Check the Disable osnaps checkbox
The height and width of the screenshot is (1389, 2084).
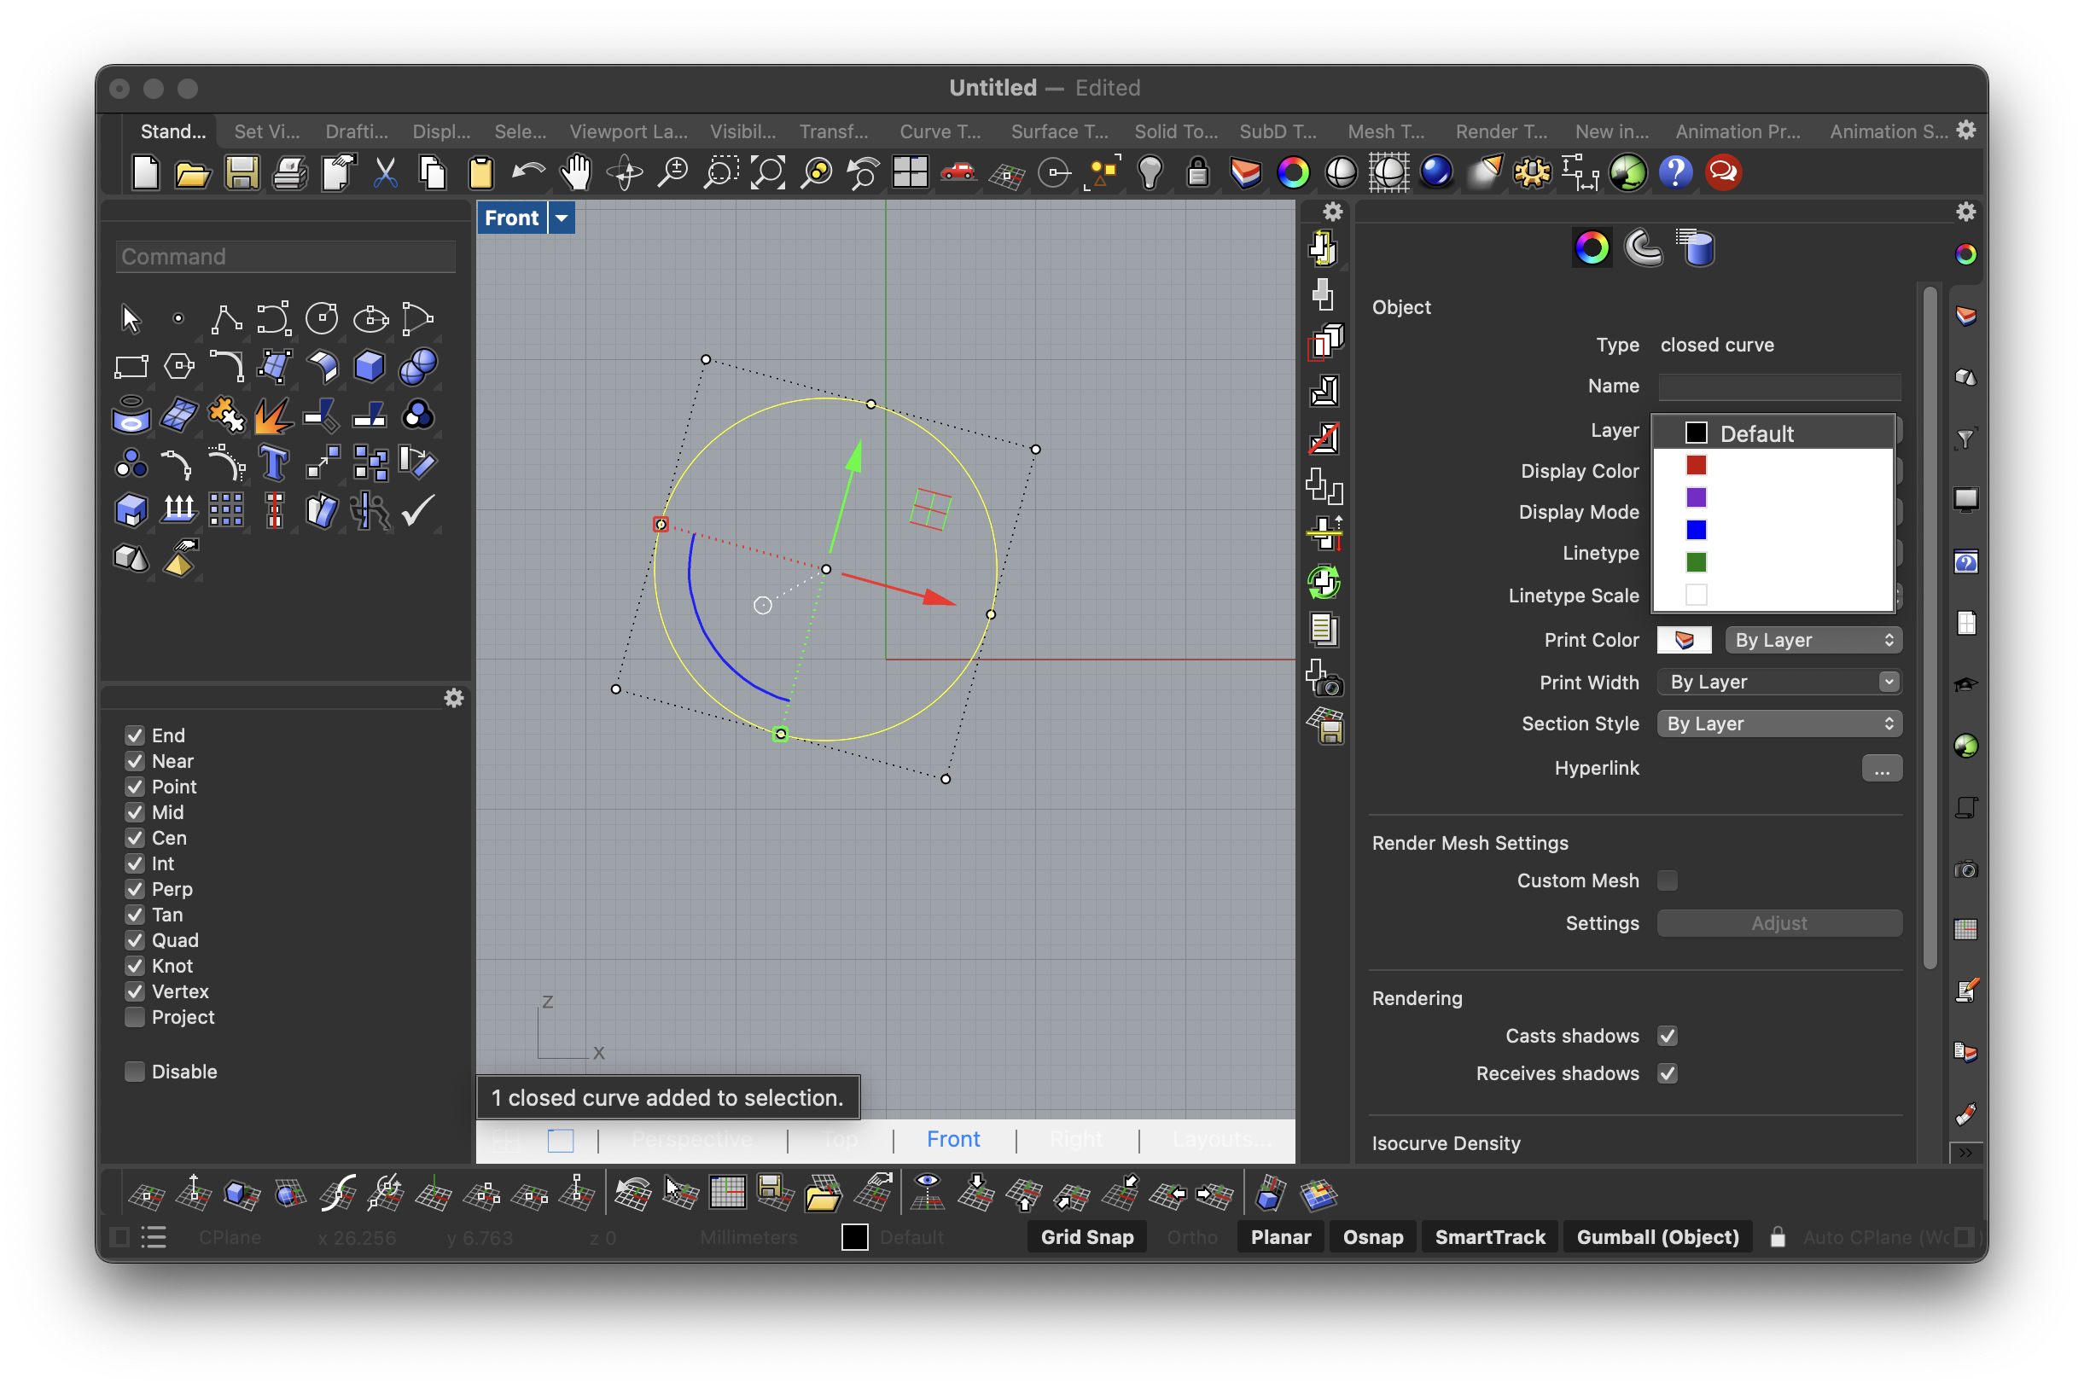[135, 1072]
